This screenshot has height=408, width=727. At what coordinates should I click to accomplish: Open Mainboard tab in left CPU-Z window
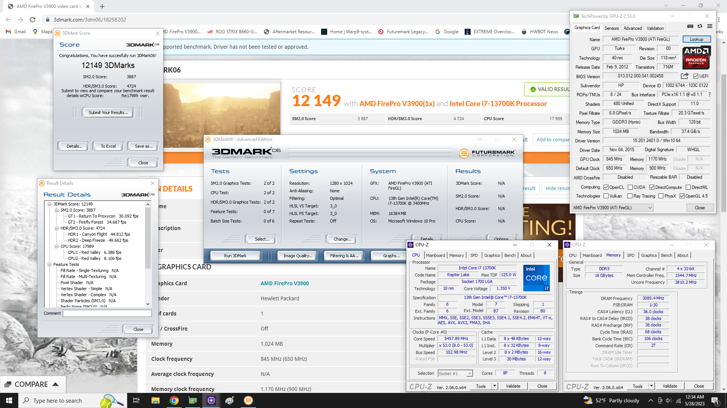coord(435,255)
